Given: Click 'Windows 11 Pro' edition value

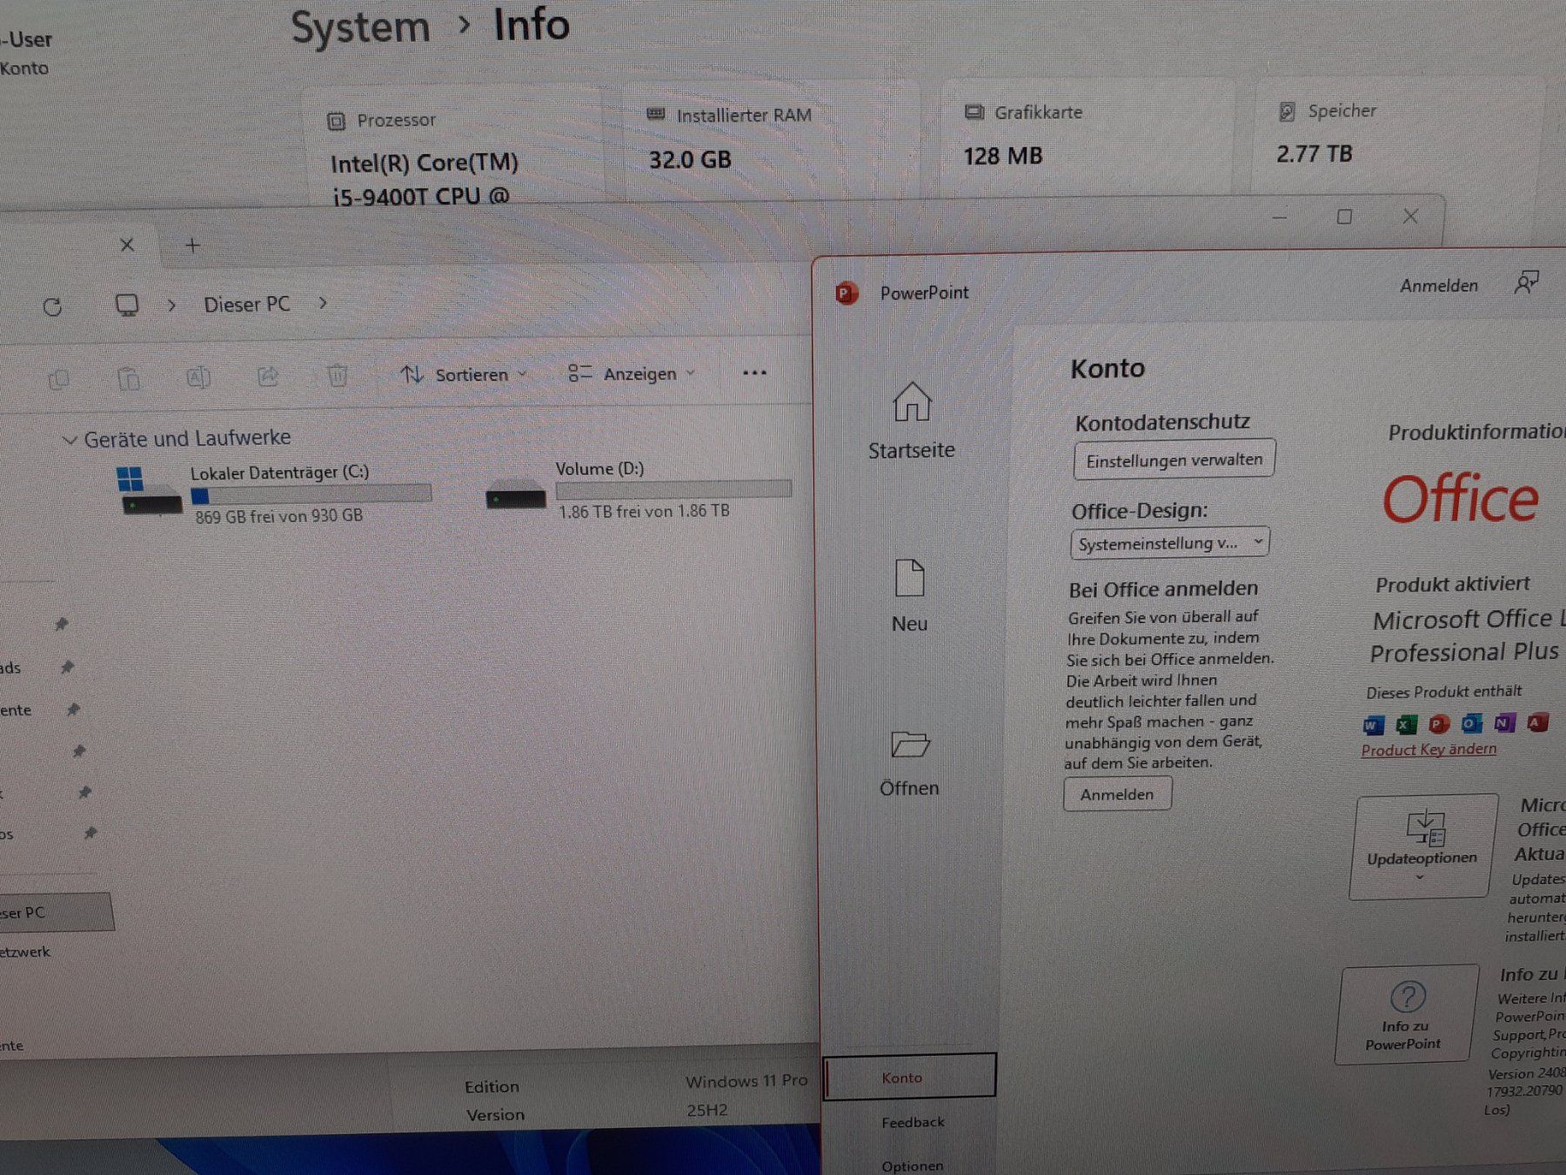Looking at the screenshot, I should [x=746, y=1081].
